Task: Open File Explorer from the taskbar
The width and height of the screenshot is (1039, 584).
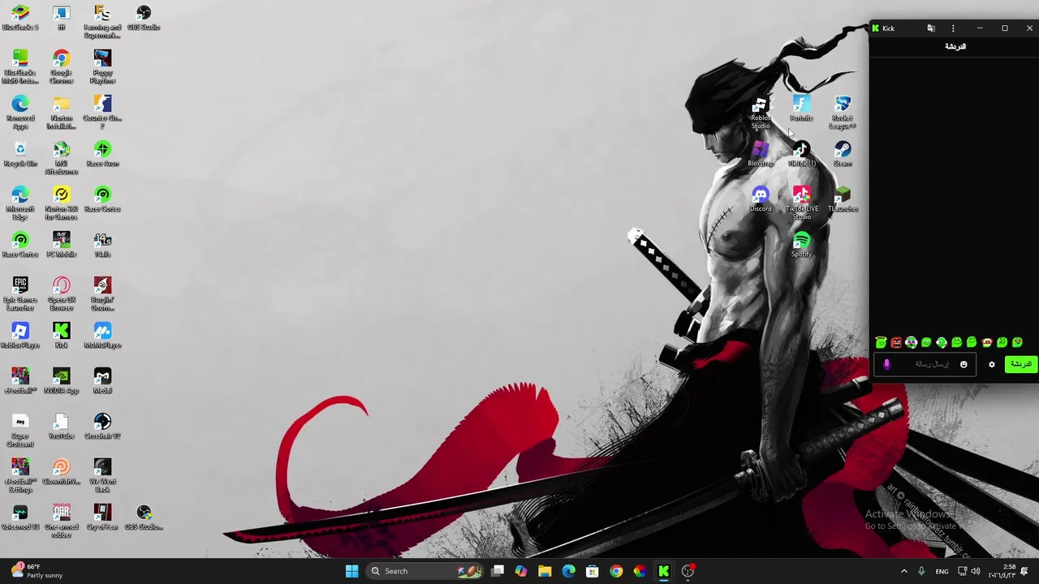Action: click(545, 571)
